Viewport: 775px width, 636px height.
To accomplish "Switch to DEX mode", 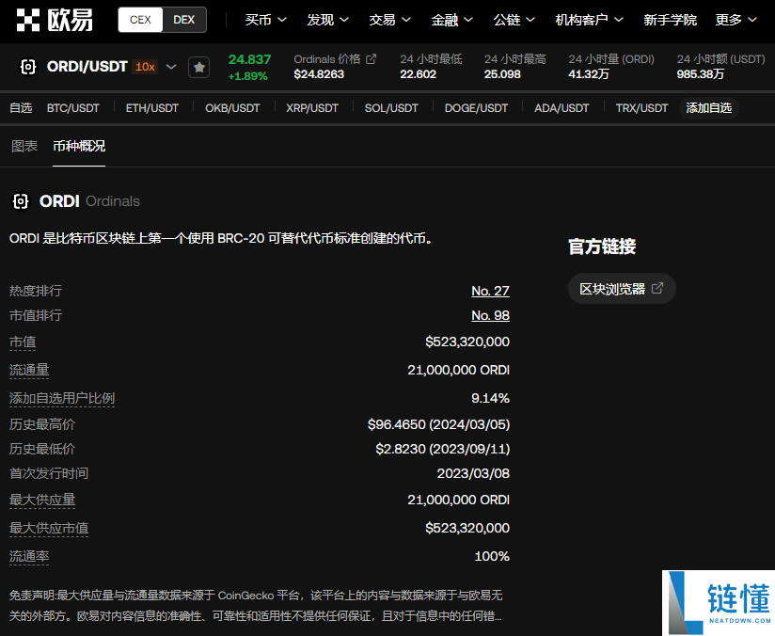I will pyautogui.click(x=183, y=20).
